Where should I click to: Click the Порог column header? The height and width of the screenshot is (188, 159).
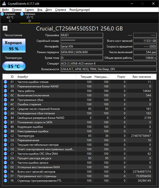(118, 77)
